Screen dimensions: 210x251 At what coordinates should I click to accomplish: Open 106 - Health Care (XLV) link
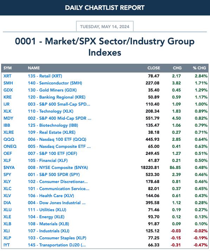pyautogui.click(x=51, y=196)
